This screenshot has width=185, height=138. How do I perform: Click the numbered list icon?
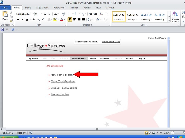(77, 14)
